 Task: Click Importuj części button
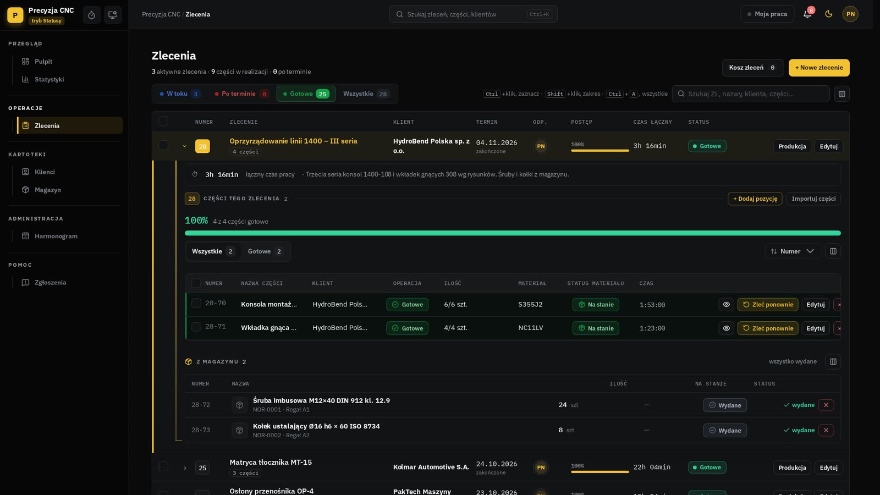click(x=813, y=199)
